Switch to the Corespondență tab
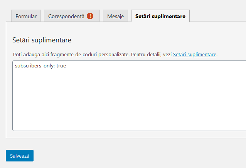Screen dimensions: 246x168 tap(66, 17)
